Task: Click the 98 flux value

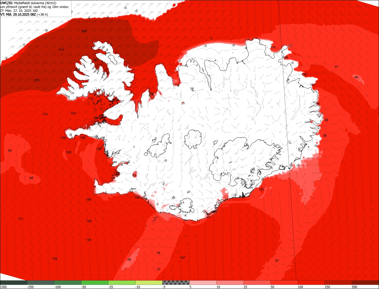Action: 326,120
